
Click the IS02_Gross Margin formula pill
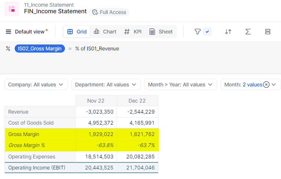(x=40, y=49)
